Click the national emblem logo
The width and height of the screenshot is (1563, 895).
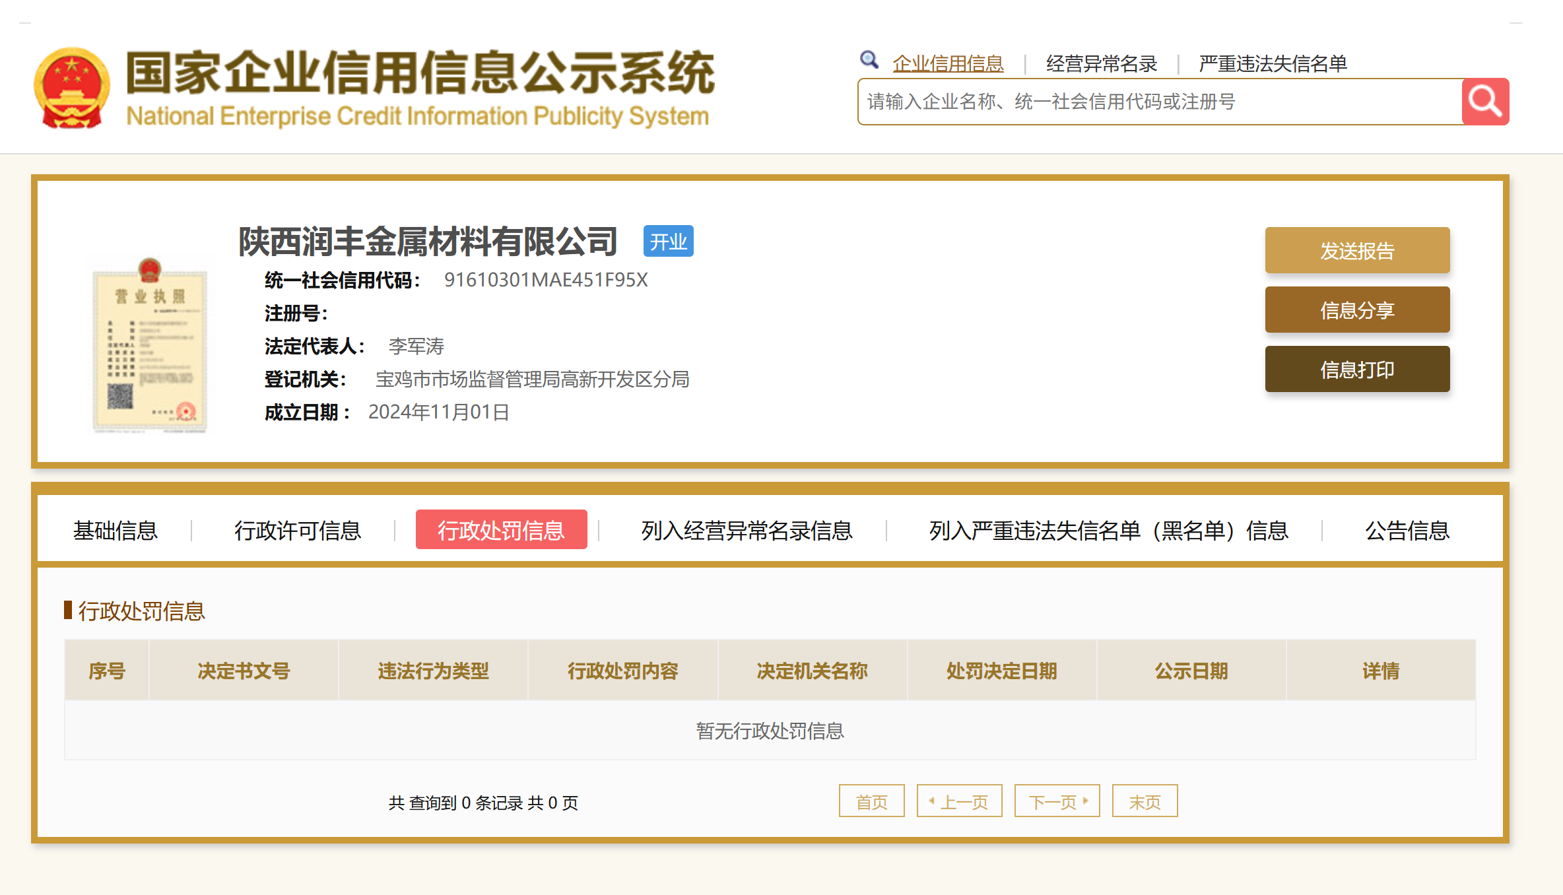click(x=72, y=88)
